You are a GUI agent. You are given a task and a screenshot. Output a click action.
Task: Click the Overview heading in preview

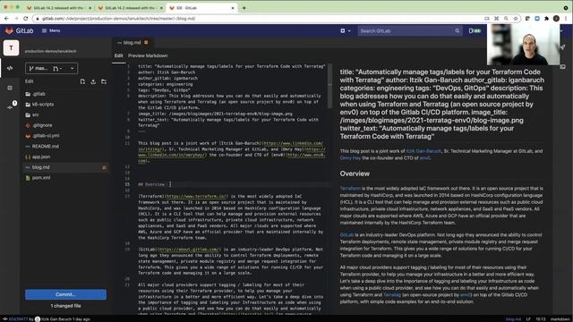click(x=355, y=174)
